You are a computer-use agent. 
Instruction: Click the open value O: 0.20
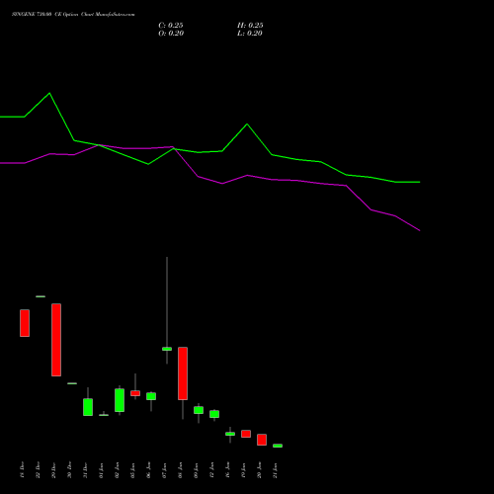tap(171, 34)
